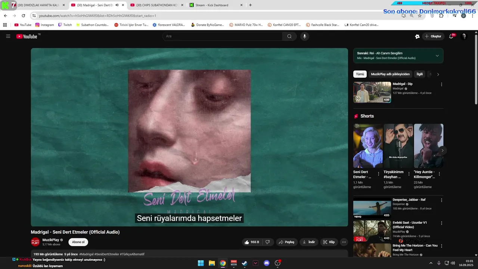The image size is (478, 269).
Task: Click the Paylaş share button
Action: pyautogui.click(x=286, y=242)
